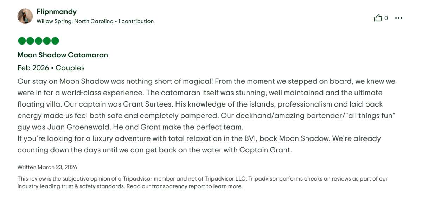422x197 pixels.
Task: Open the Flipnmandy username profile link
Action: click(57, 12)
